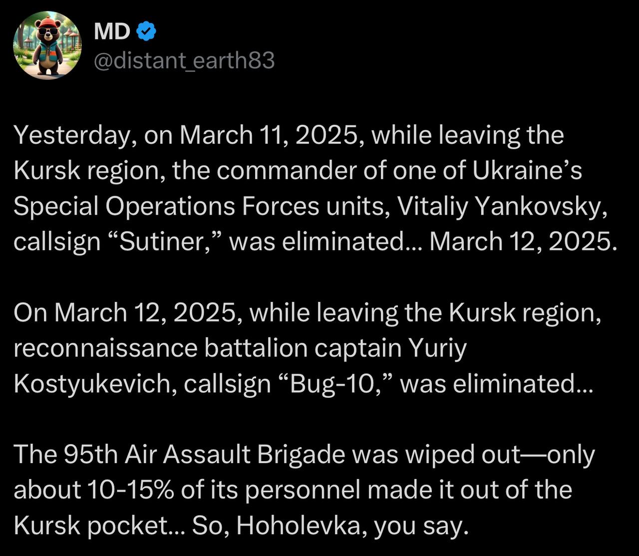
Task: Open the bear avatar profile picture
Action: 47,45
